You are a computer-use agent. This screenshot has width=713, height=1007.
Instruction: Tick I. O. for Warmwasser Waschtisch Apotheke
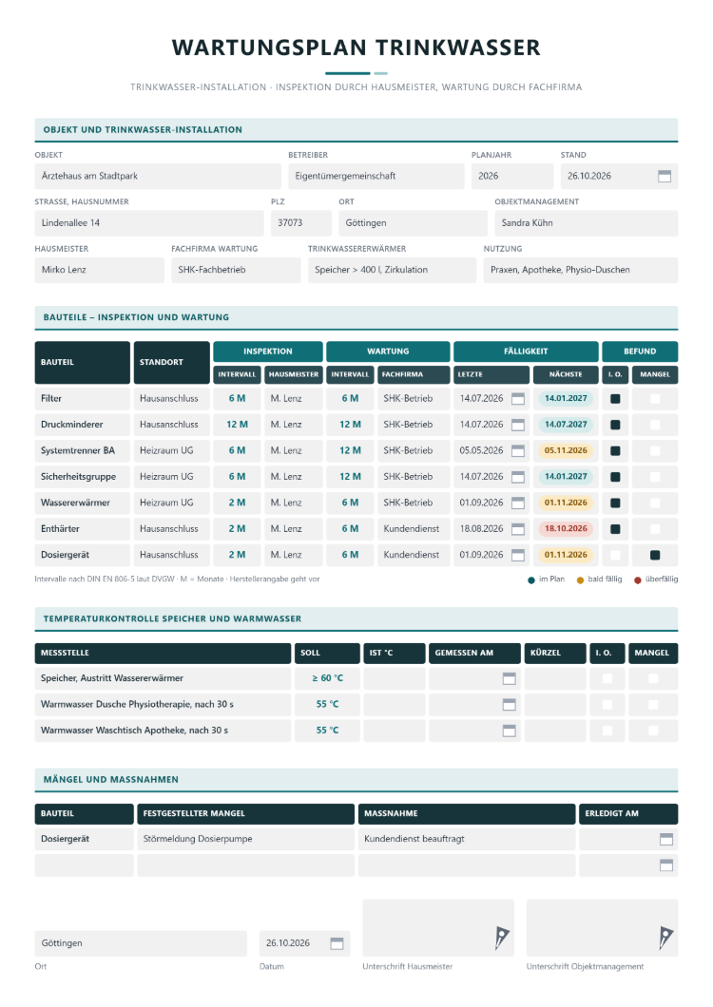(607, 731)
